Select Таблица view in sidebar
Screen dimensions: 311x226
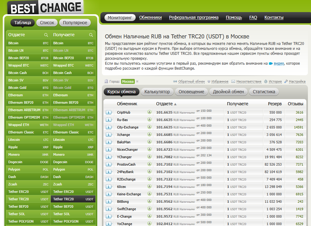(x=23, y=23)
